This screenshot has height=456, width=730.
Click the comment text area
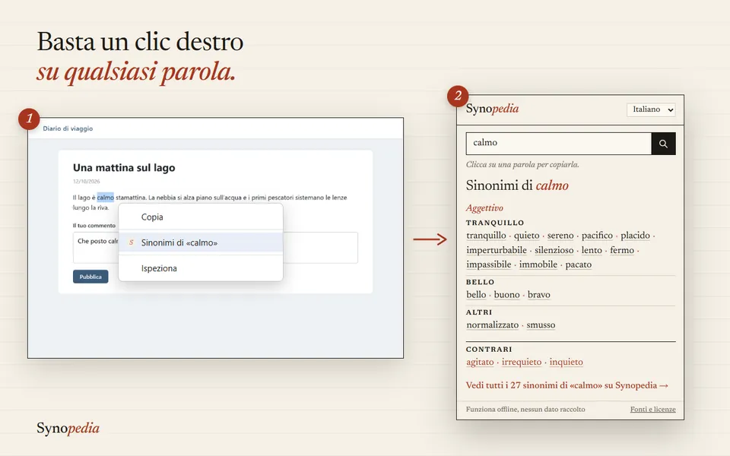[215, 248]
